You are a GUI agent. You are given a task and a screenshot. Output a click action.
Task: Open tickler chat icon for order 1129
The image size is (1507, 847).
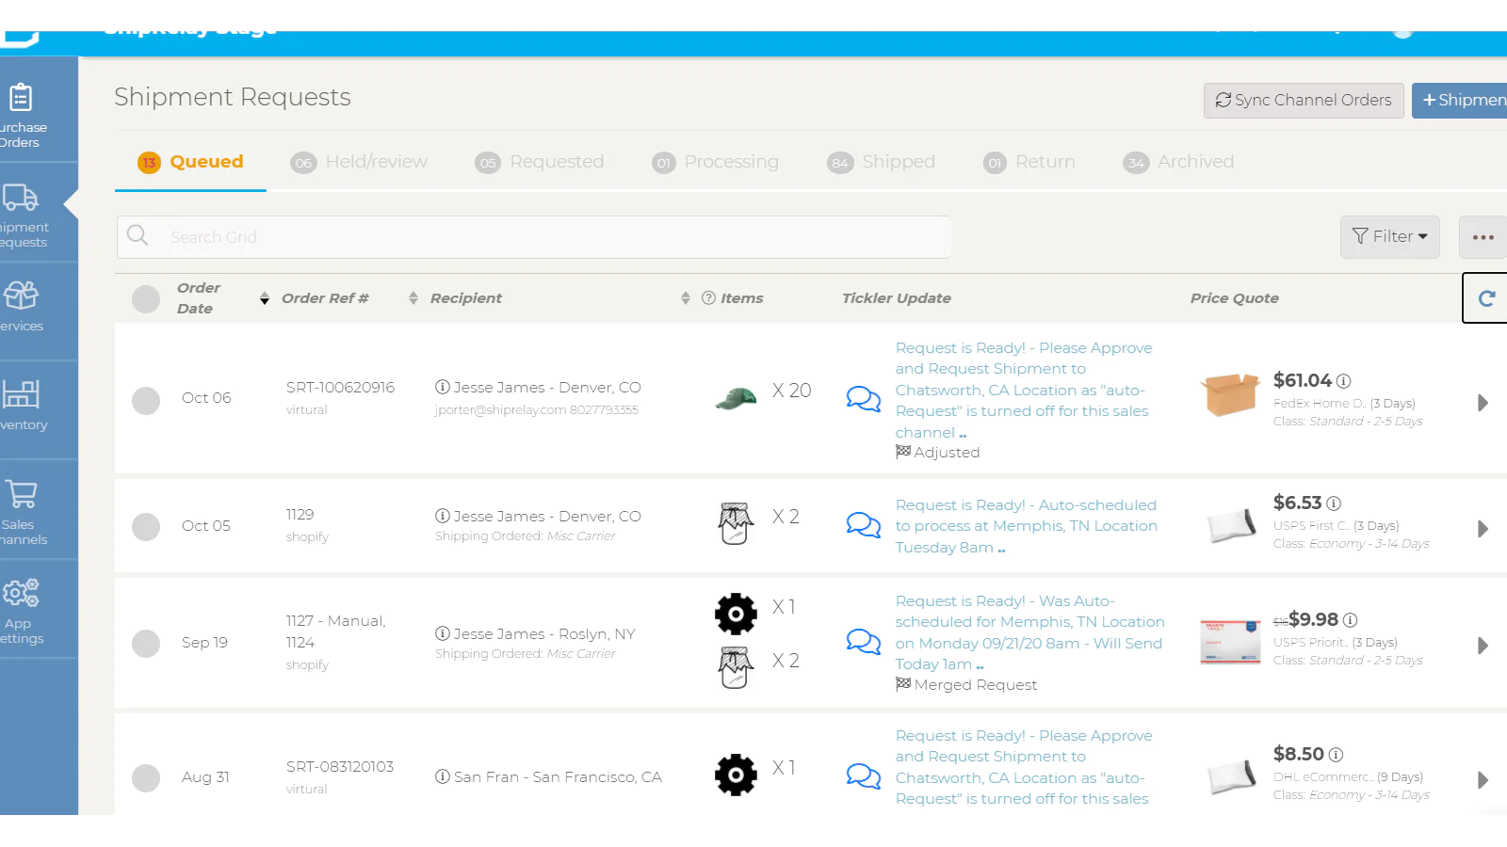[863, 524]
